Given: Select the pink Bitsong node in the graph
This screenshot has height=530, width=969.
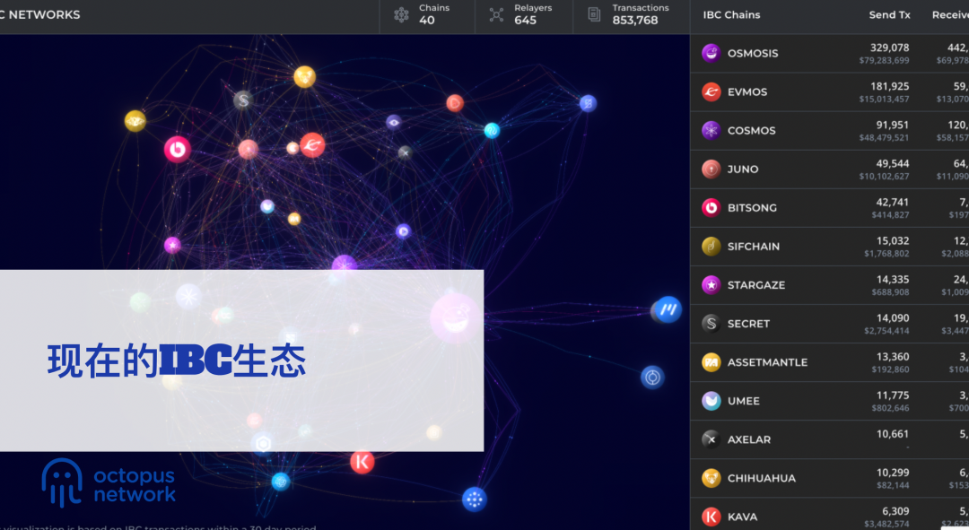Looking at the screenshot, I should (x=178, y=149).
